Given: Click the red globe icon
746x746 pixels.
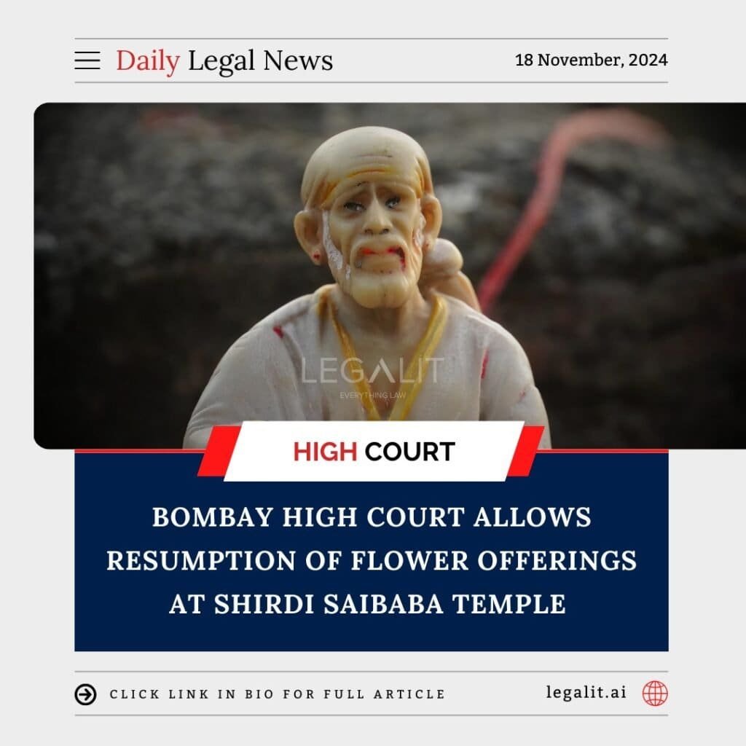Looking at the screenshot, I should tap(655, 694).
